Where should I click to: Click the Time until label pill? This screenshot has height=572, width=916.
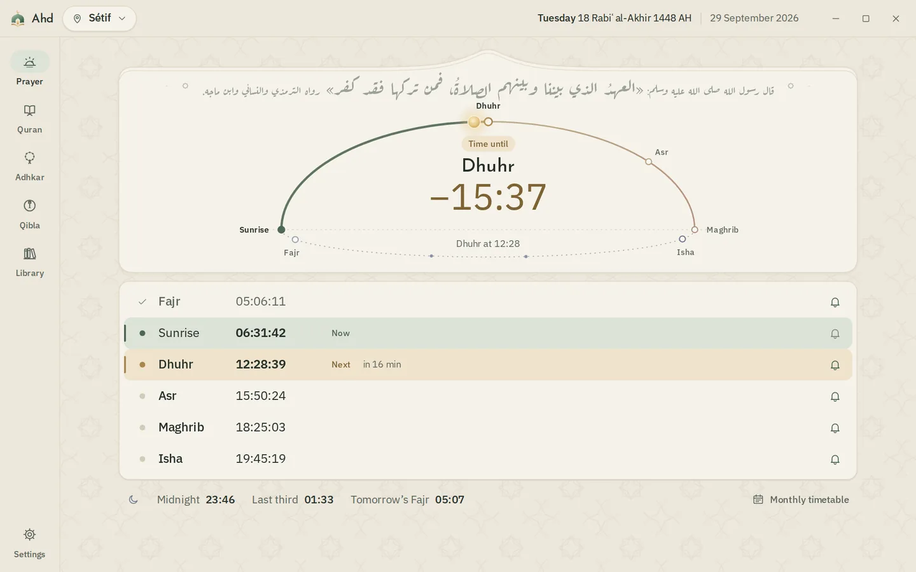[x=488, y=144]
